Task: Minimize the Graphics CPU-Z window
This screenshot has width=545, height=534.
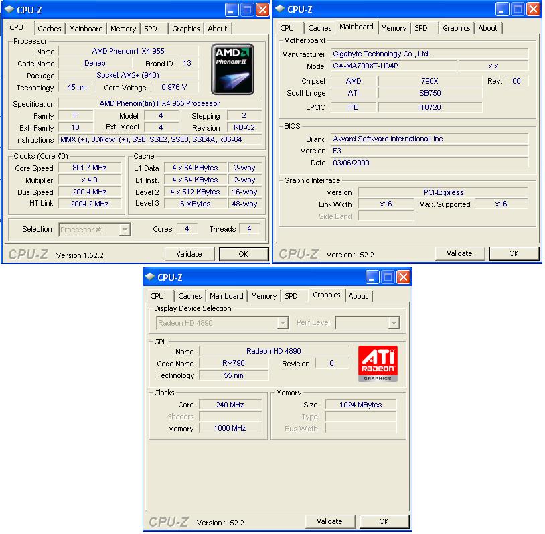Action: [x=372, y=277]
